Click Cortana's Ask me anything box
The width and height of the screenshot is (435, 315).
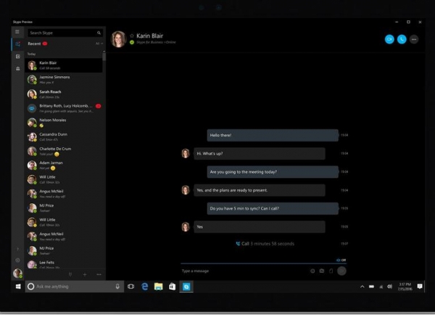(x=75, y=287)
